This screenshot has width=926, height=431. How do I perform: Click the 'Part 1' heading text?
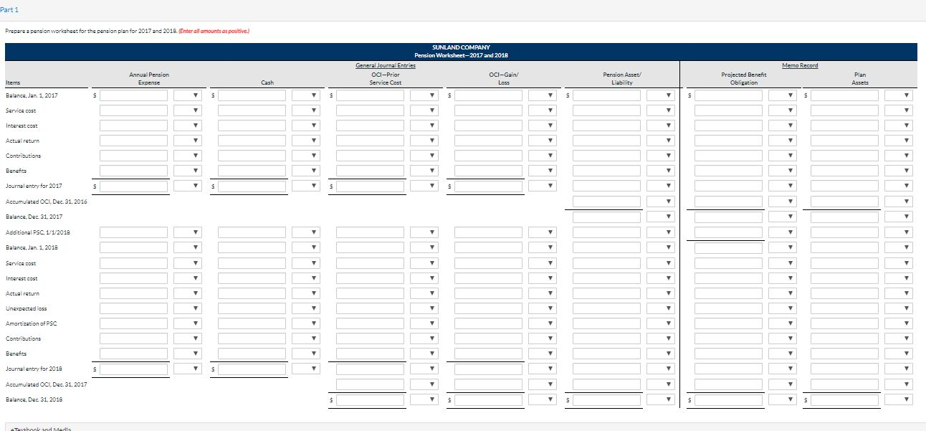[x=9, y=9]
